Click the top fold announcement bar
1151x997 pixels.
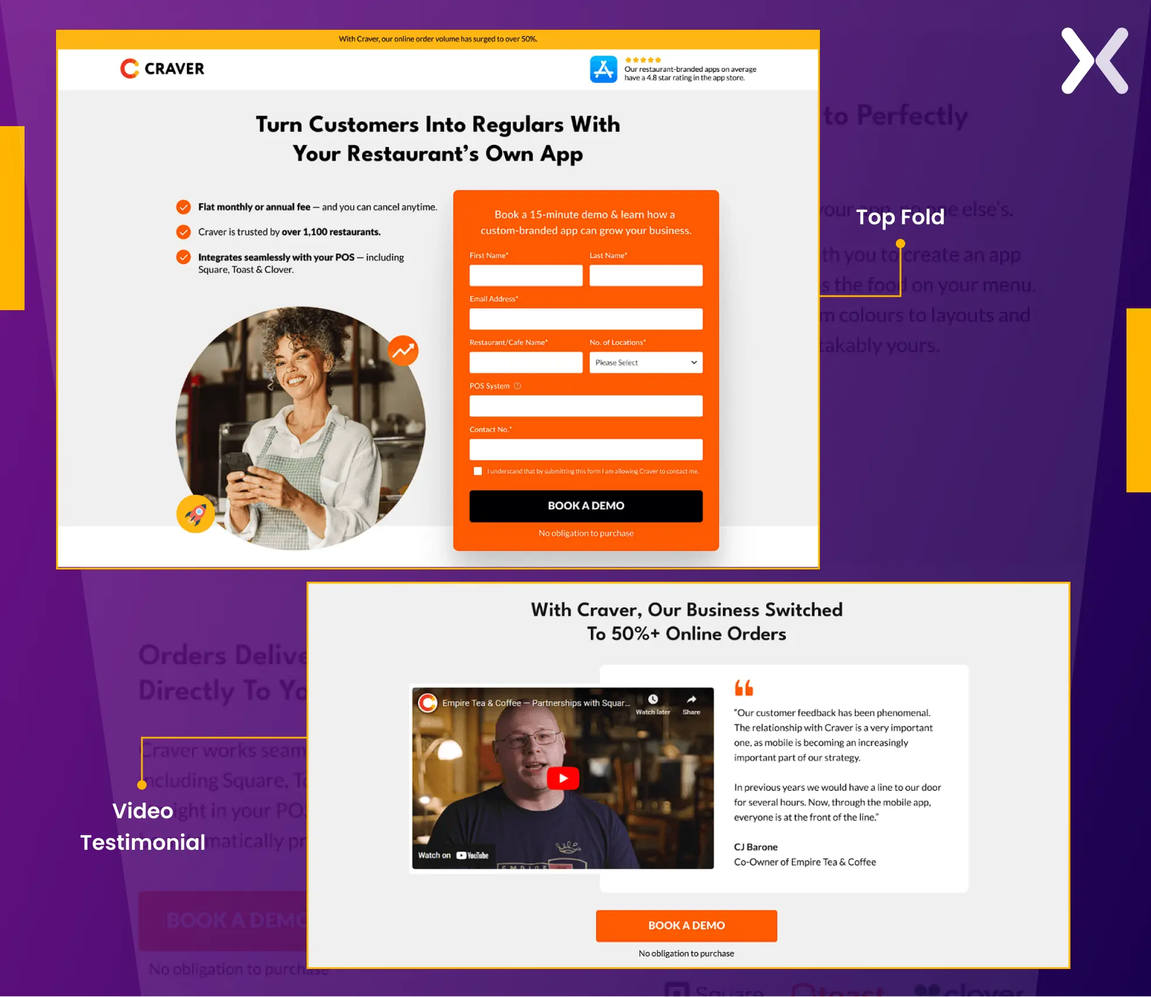point(440,38)
